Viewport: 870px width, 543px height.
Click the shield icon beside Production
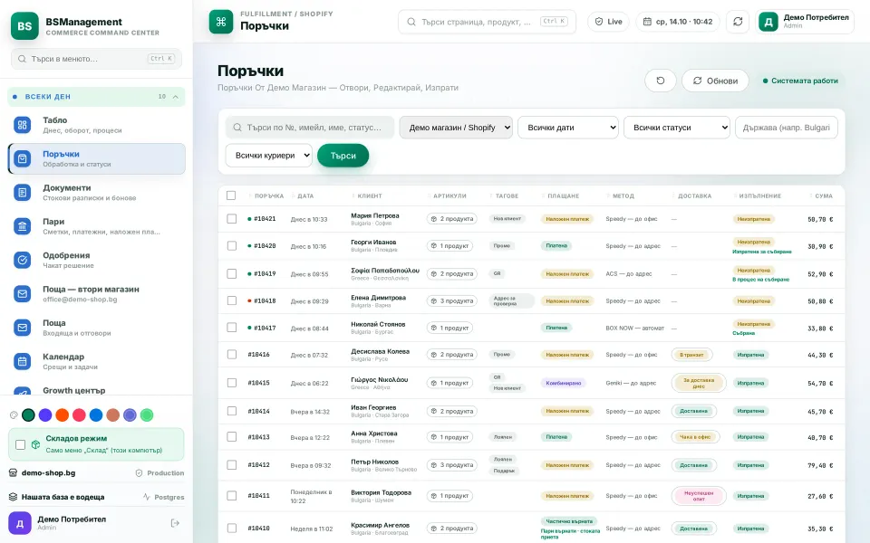click(x=140, y=473)
